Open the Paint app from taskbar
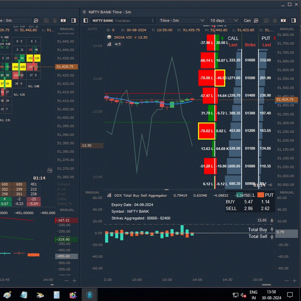301x301 pixels. [7, 295]
